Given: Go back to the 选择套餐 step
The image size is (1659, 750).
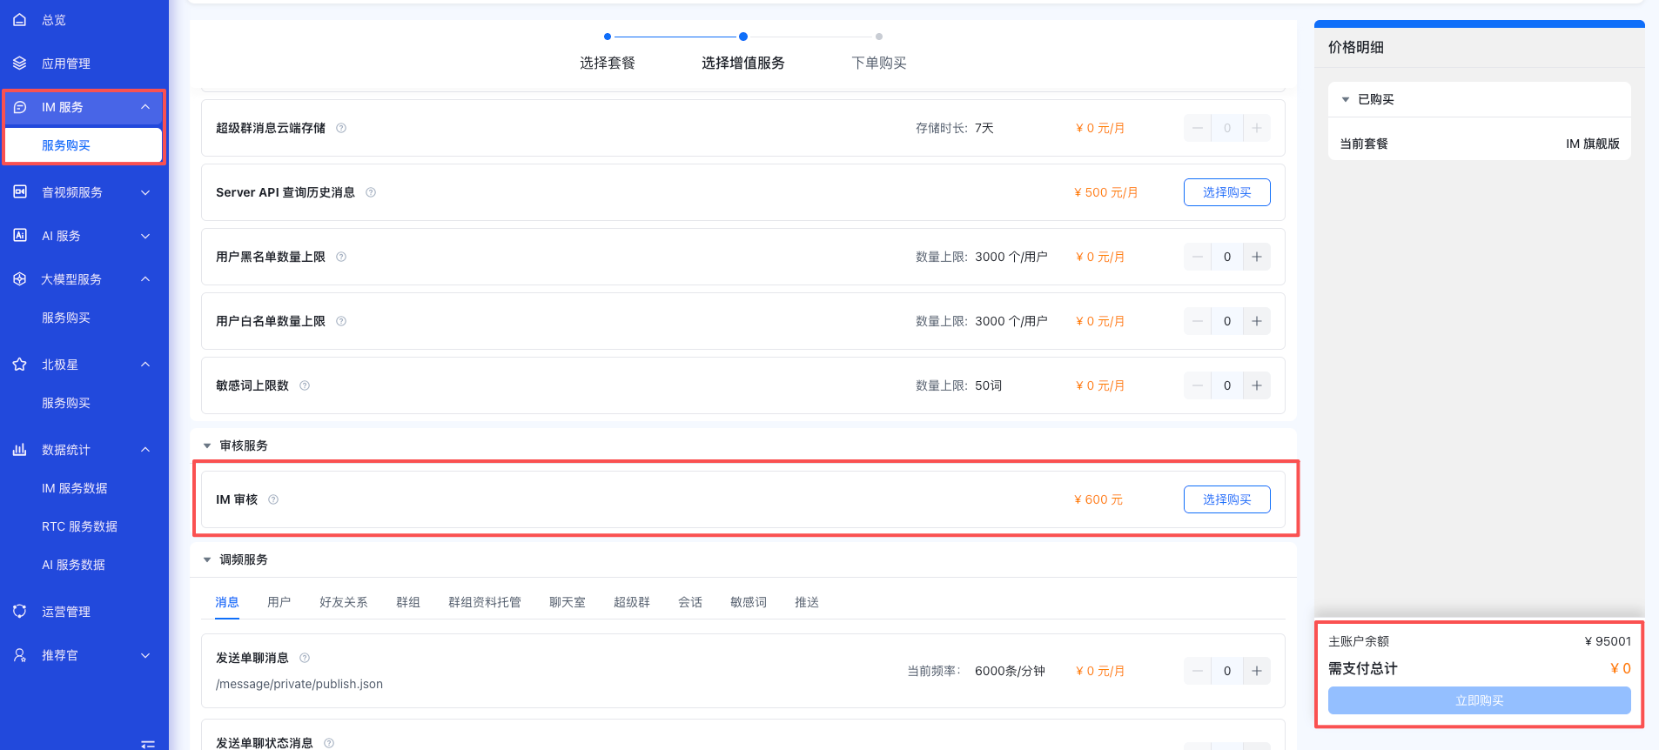Looking at the screenshot, I should (x=608, y=63).
